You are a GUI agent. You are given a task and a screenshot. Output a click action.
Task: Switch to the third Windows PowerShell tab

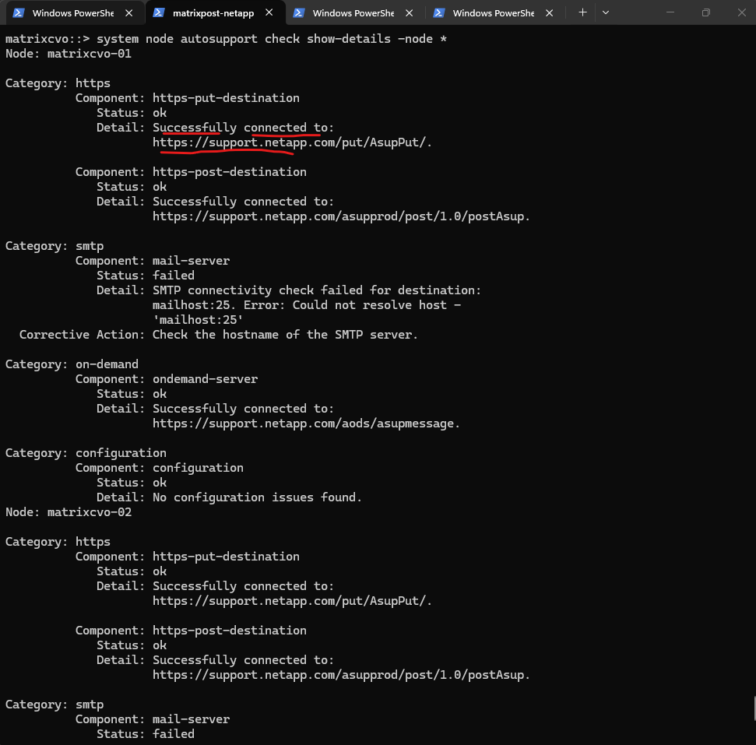tap(353, 13)
